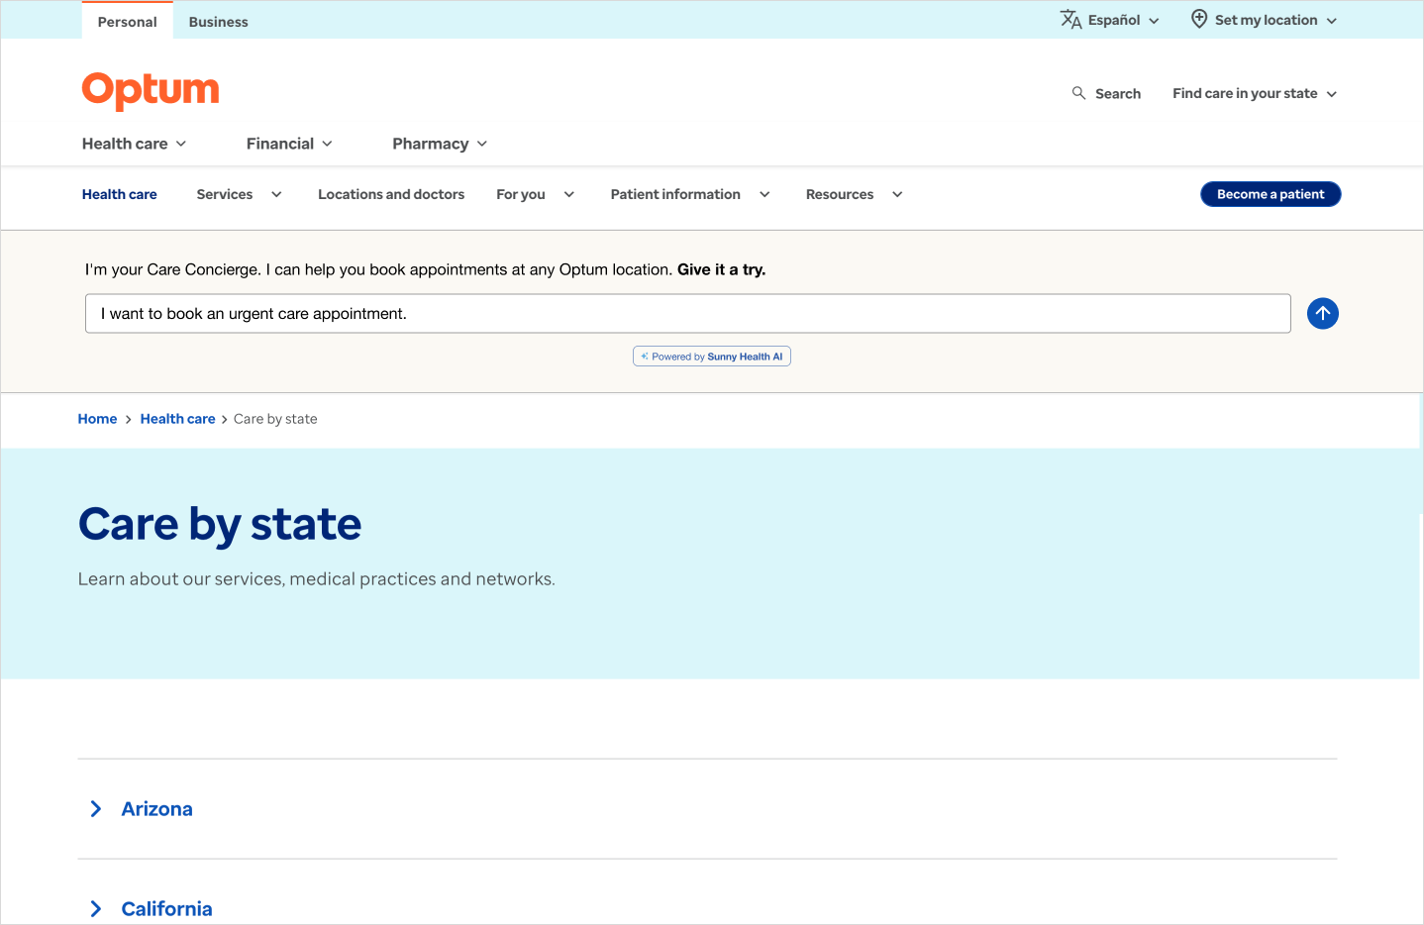Click the Optum logo

coord(151,90)
